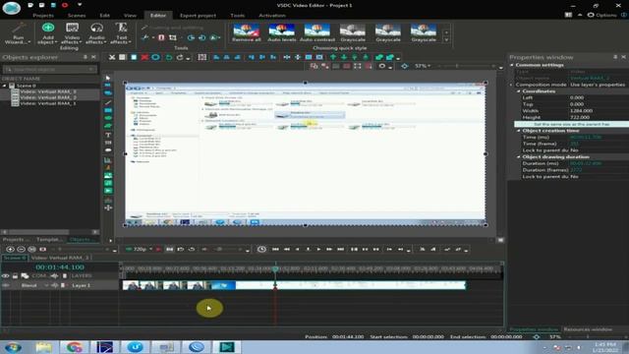This screenshot has height=354, width=629.
Task: Click the zoom-in plus icon on timeline toolbar
Action: tap(10, 249)
